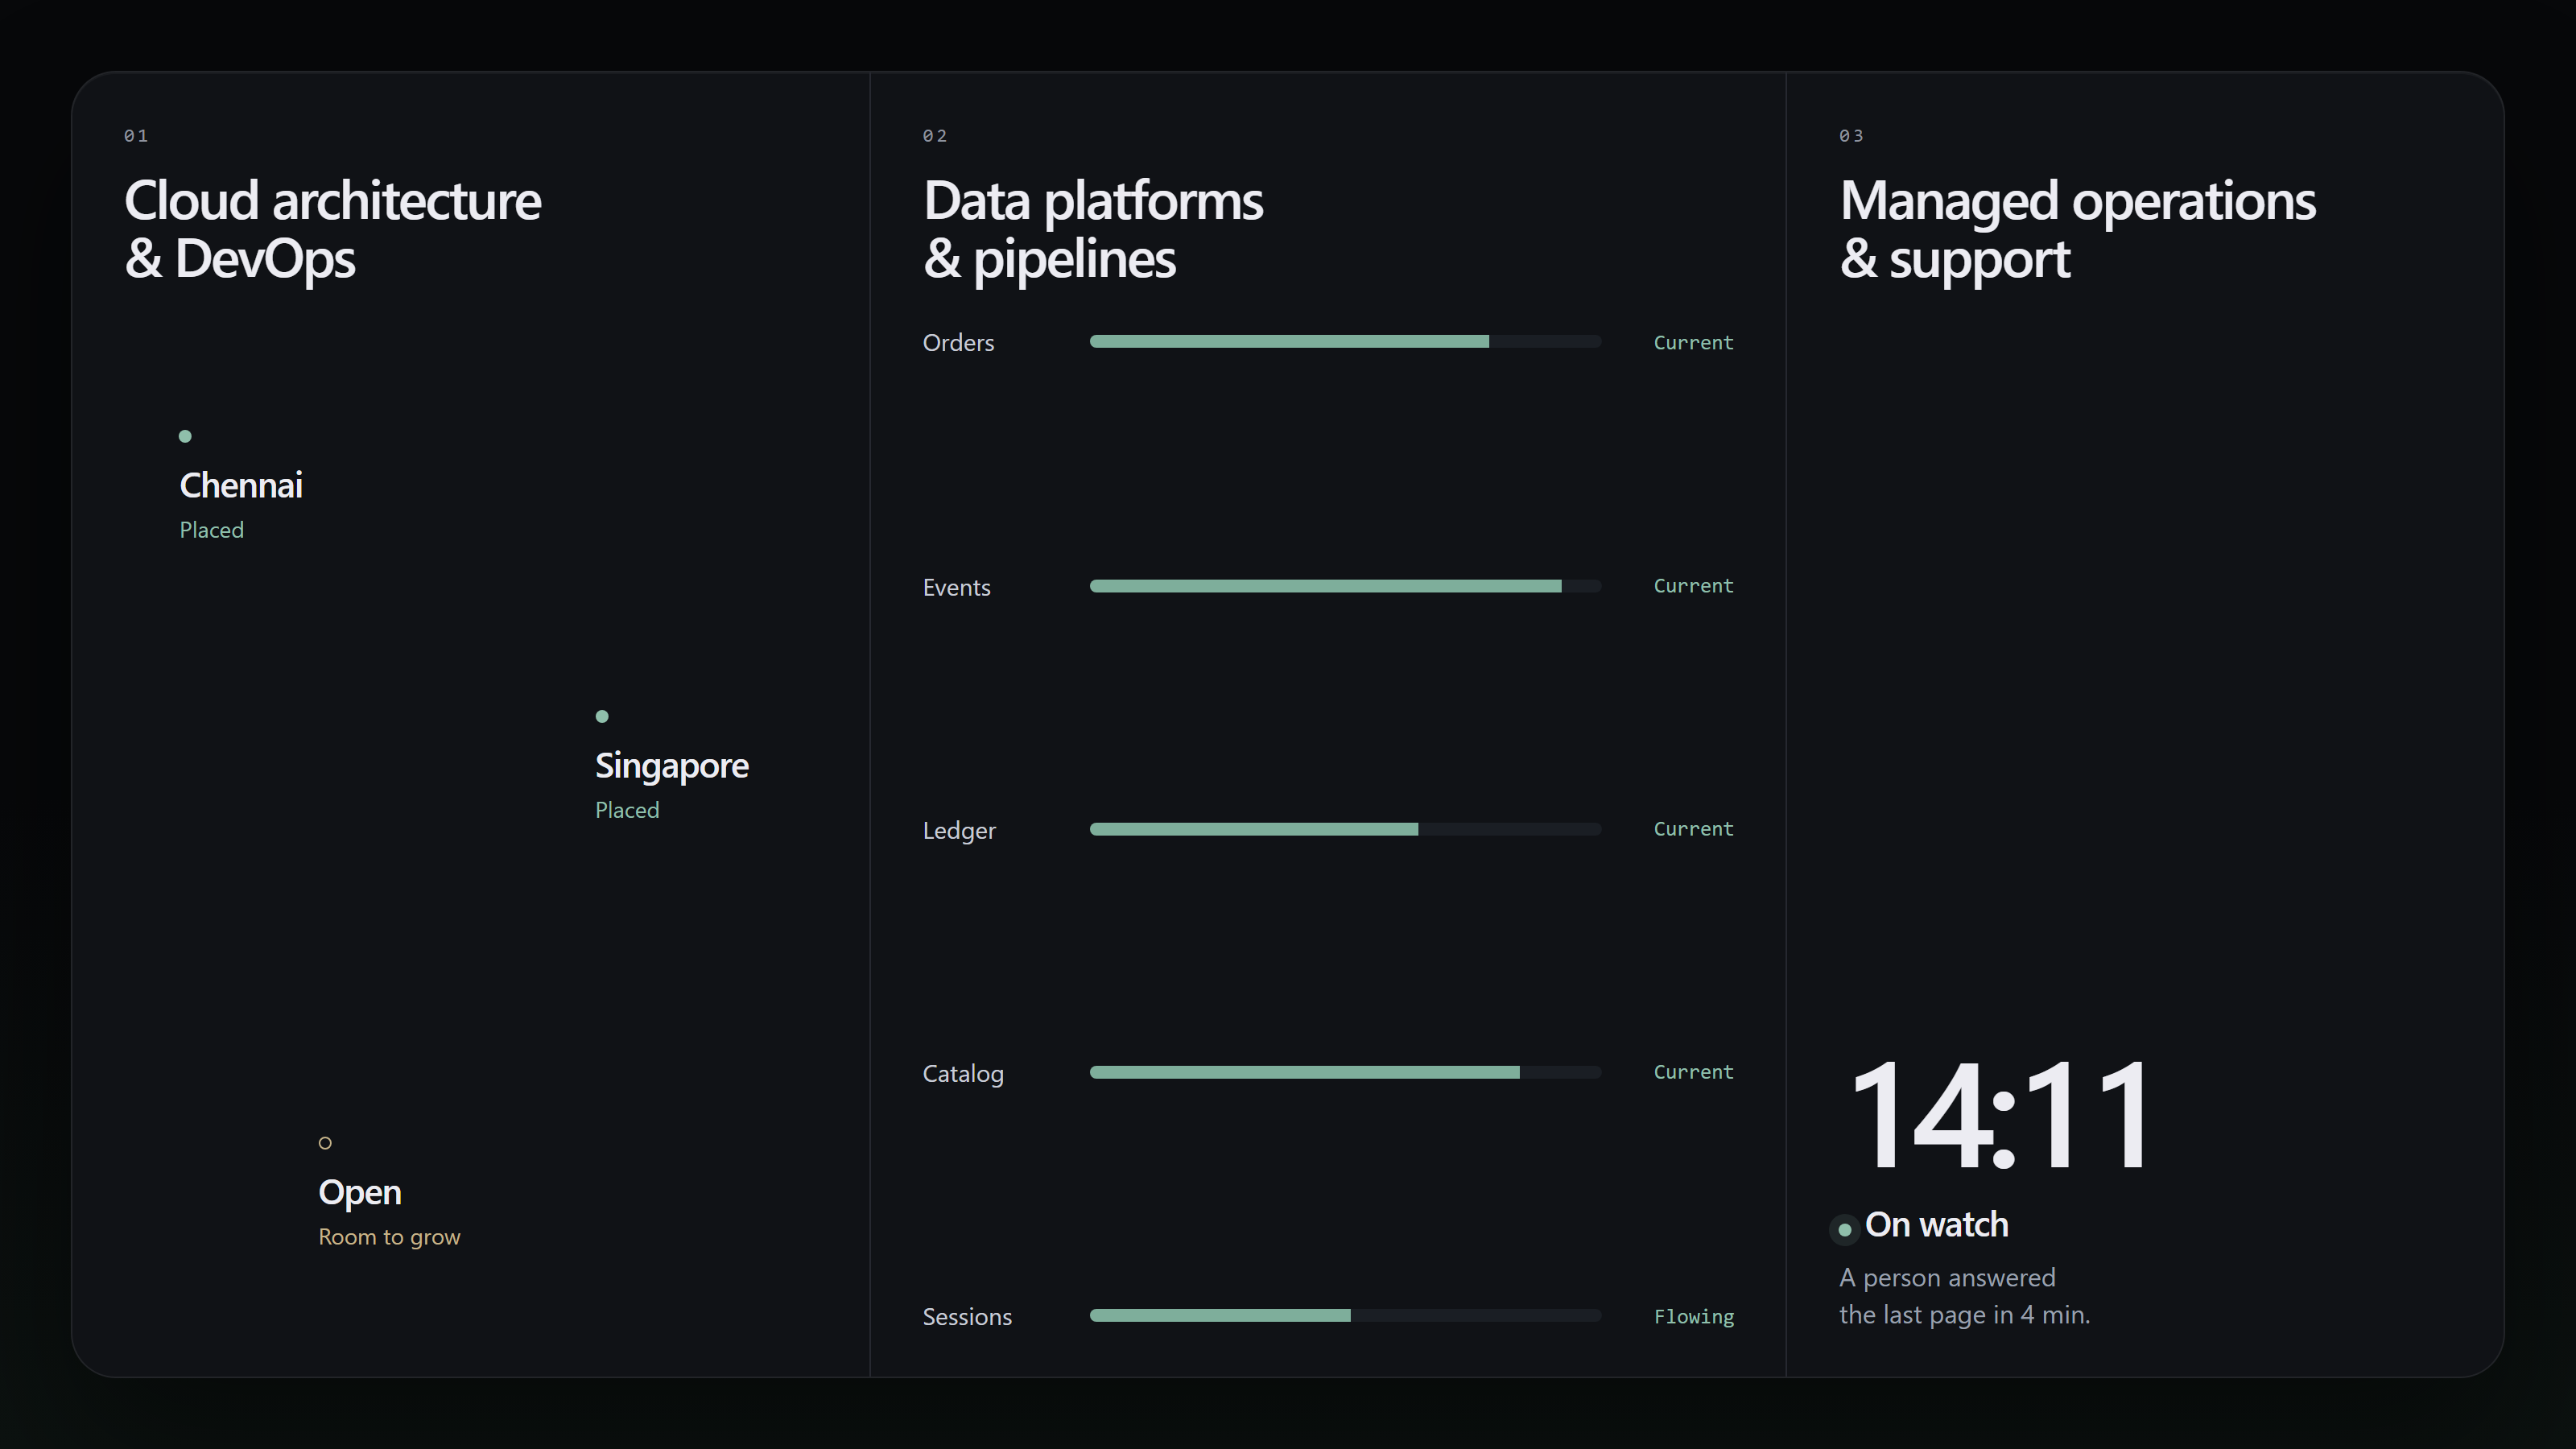Image resolution: width=2576 pixels, height=1449 pixels.
Task: Click the Singapore location name
Action: pyautogui.click(x=672, y=766)
